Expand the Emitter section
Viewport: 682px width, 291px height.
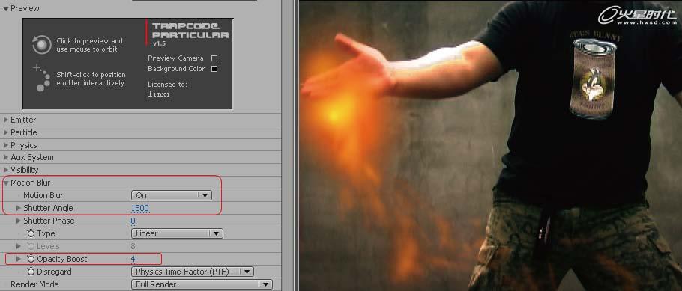(x=6, y=120)
